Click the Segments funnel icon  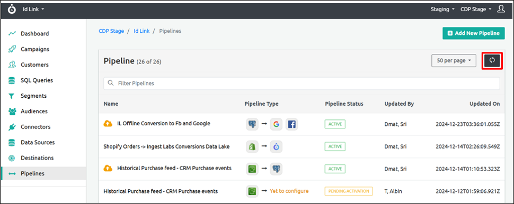[12, 96]
